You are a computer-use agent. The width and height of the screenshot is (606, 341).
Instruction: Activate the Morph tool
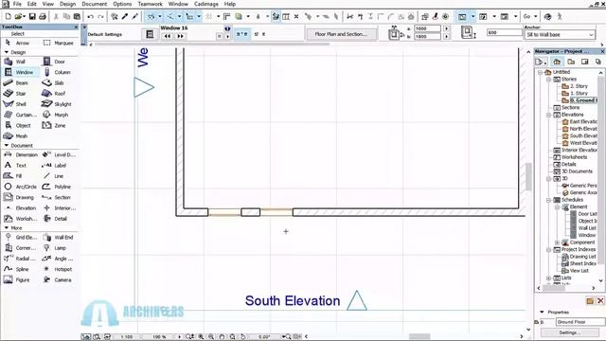tap(56, 115)
